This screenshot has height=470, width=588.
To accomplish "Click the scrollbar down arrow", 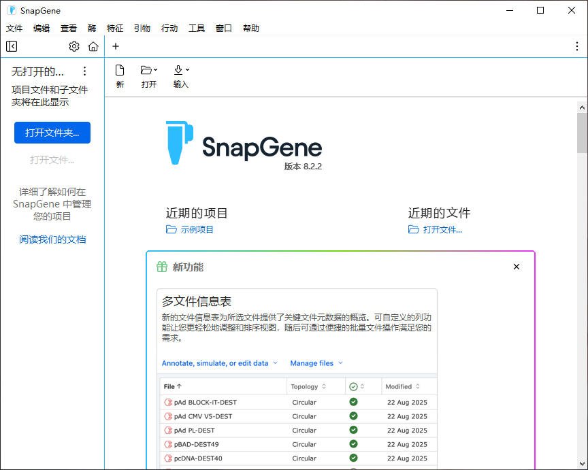I will (582, 464).
